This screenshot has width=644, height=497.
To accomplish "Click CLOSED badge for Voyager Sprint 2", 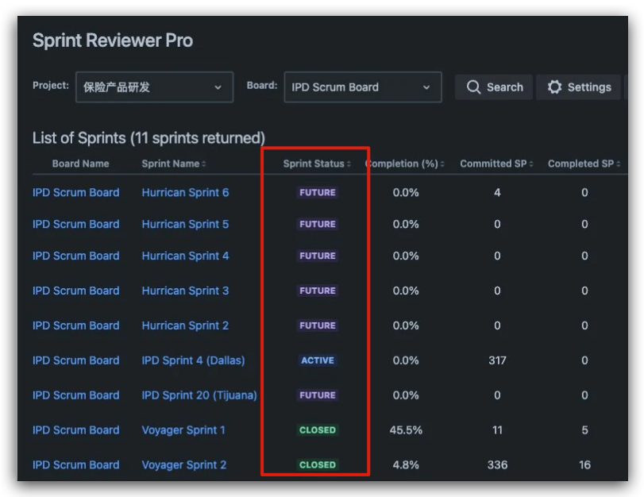I will (x=318, y=465).
